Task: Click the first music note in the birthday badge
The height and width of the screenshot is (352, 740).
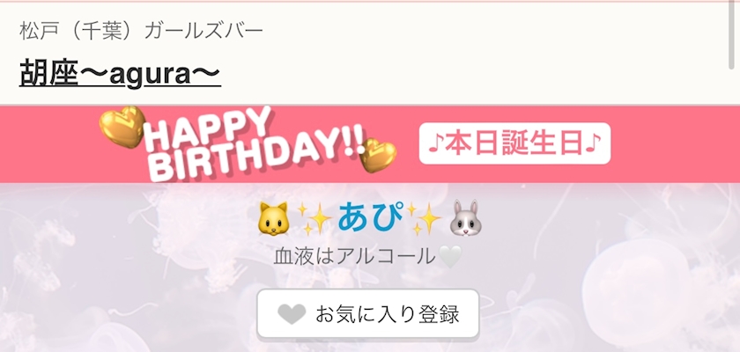Action: click(434, 143)
